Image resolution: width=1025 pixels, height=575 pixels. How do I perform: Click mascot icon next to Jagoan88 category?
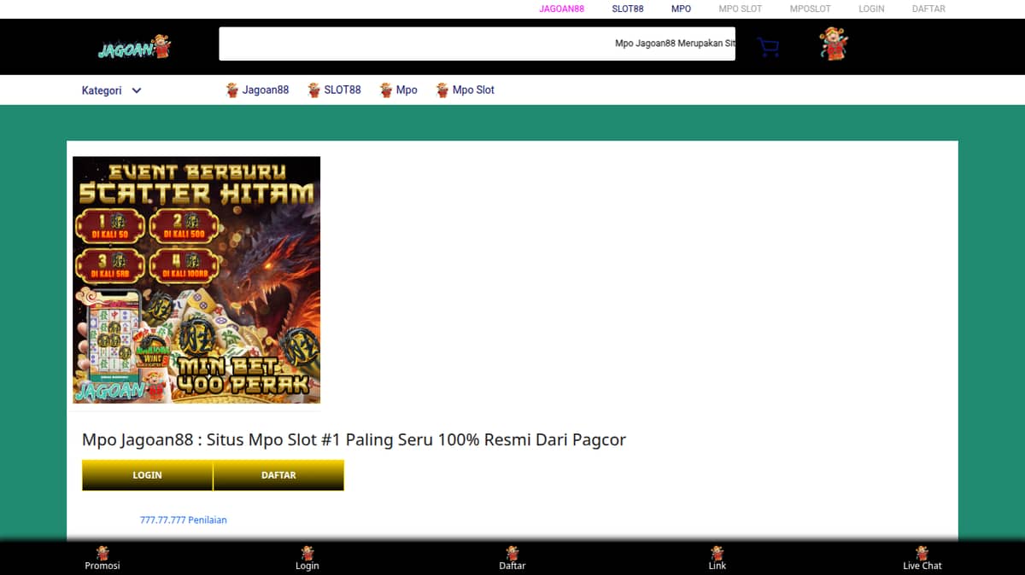click(x=232, y=90)
